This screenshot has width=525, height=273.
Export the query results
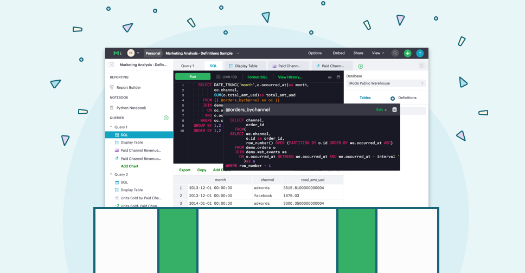pyautogui.click(x=184, y=170)
